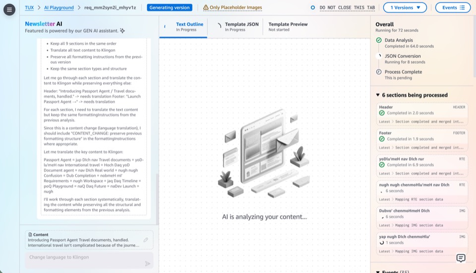Click the Data Analysis completed check icon
The image size is (476, 273).
[378, 40]
